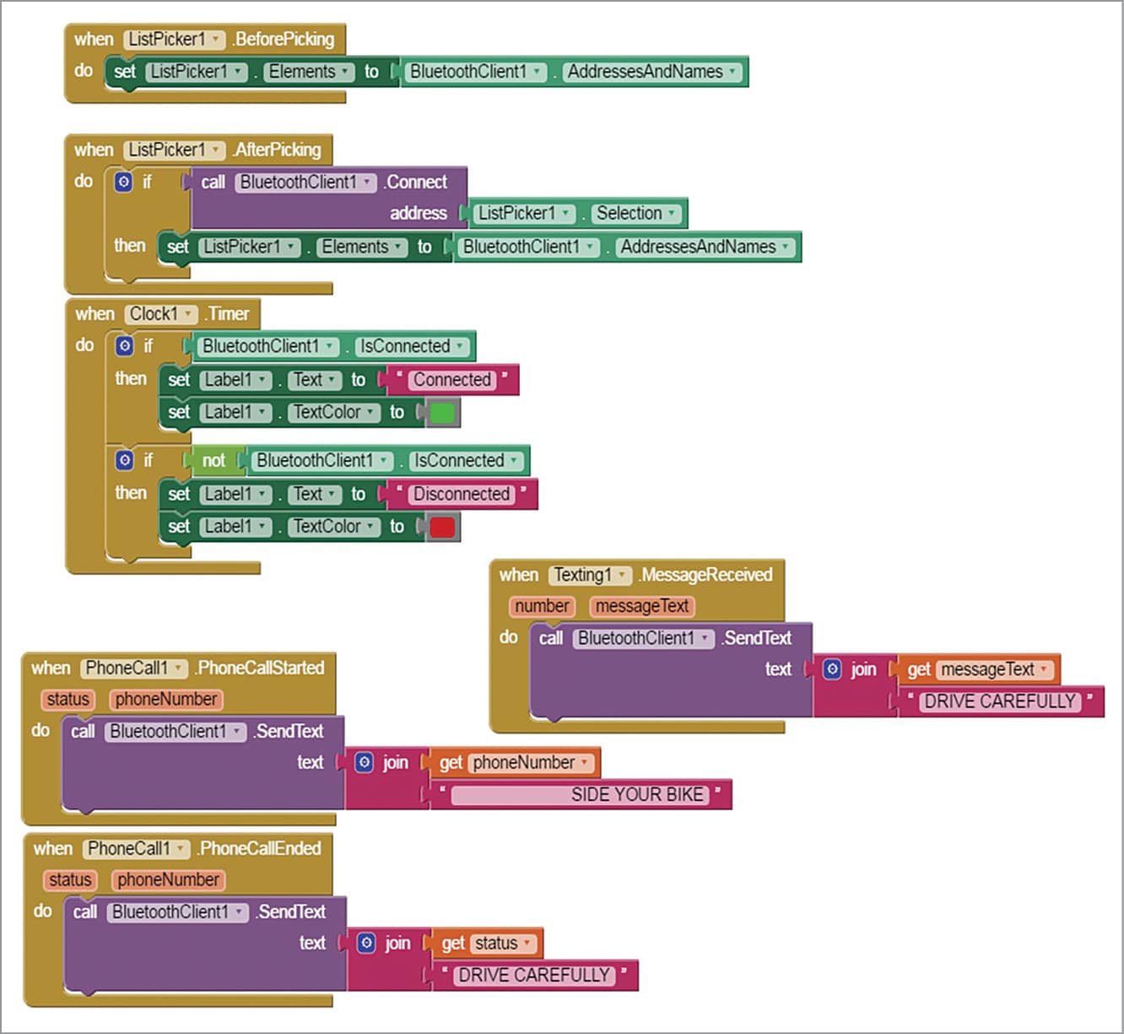Image resolution: width=1124 pixels, height=1034 pixels.
Task: Open the "get status" variable dropdown
Action: [527, 943]
